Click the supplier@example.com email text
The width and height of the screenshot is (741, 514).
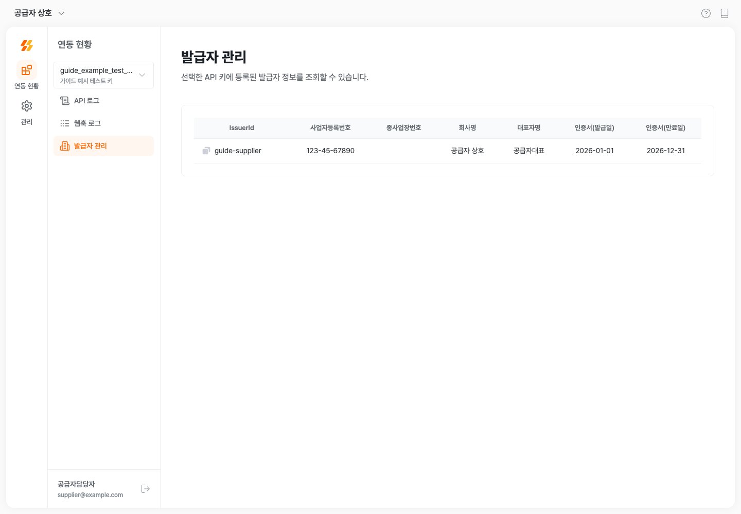click(x=90, y=495)
